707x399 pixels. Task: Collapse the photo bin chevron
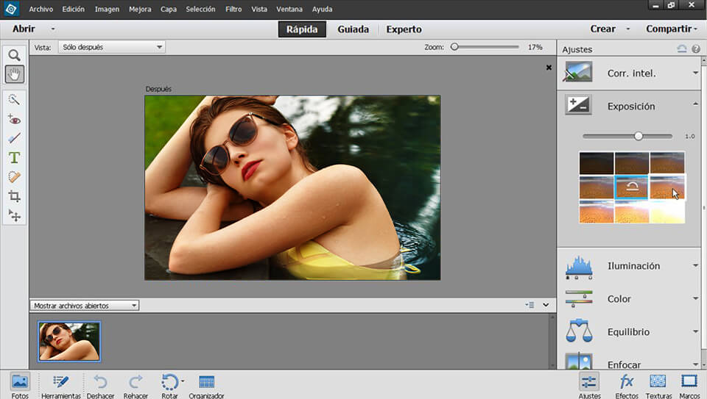[546, 305]
